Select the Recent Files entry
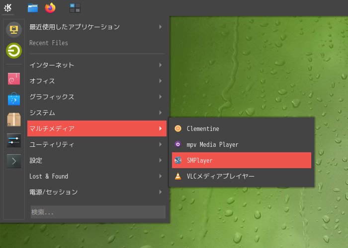The image size is (348, 248). coord(97,43)
